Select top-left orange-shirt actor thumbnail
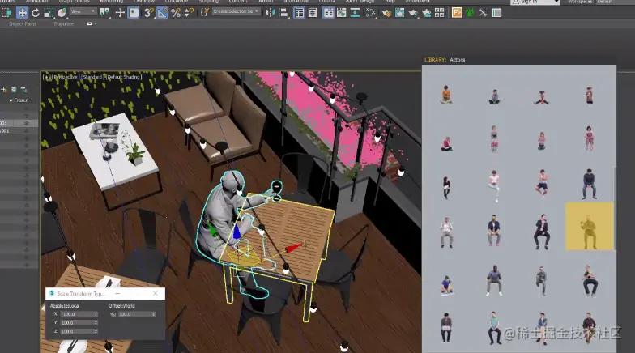635x353 pixels. [445, 95]
